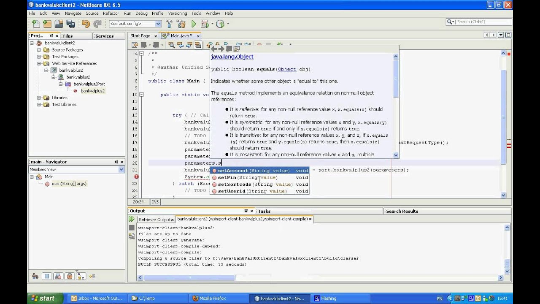Open the Versioning menu
This screenshot has width=540, height=304.
pos(178,14)
